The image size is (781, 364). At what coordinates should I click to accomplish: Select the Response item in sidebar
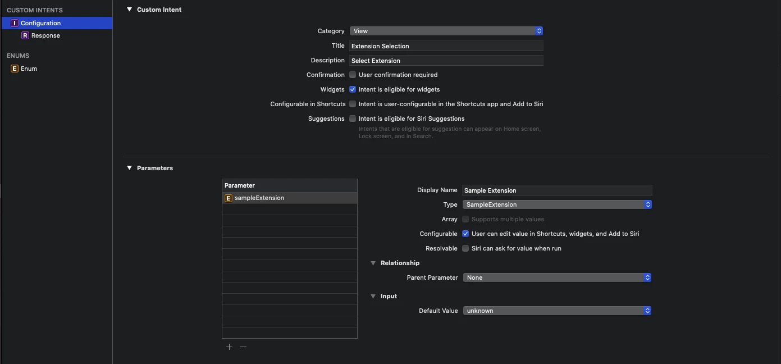click(x=45, y=35)
